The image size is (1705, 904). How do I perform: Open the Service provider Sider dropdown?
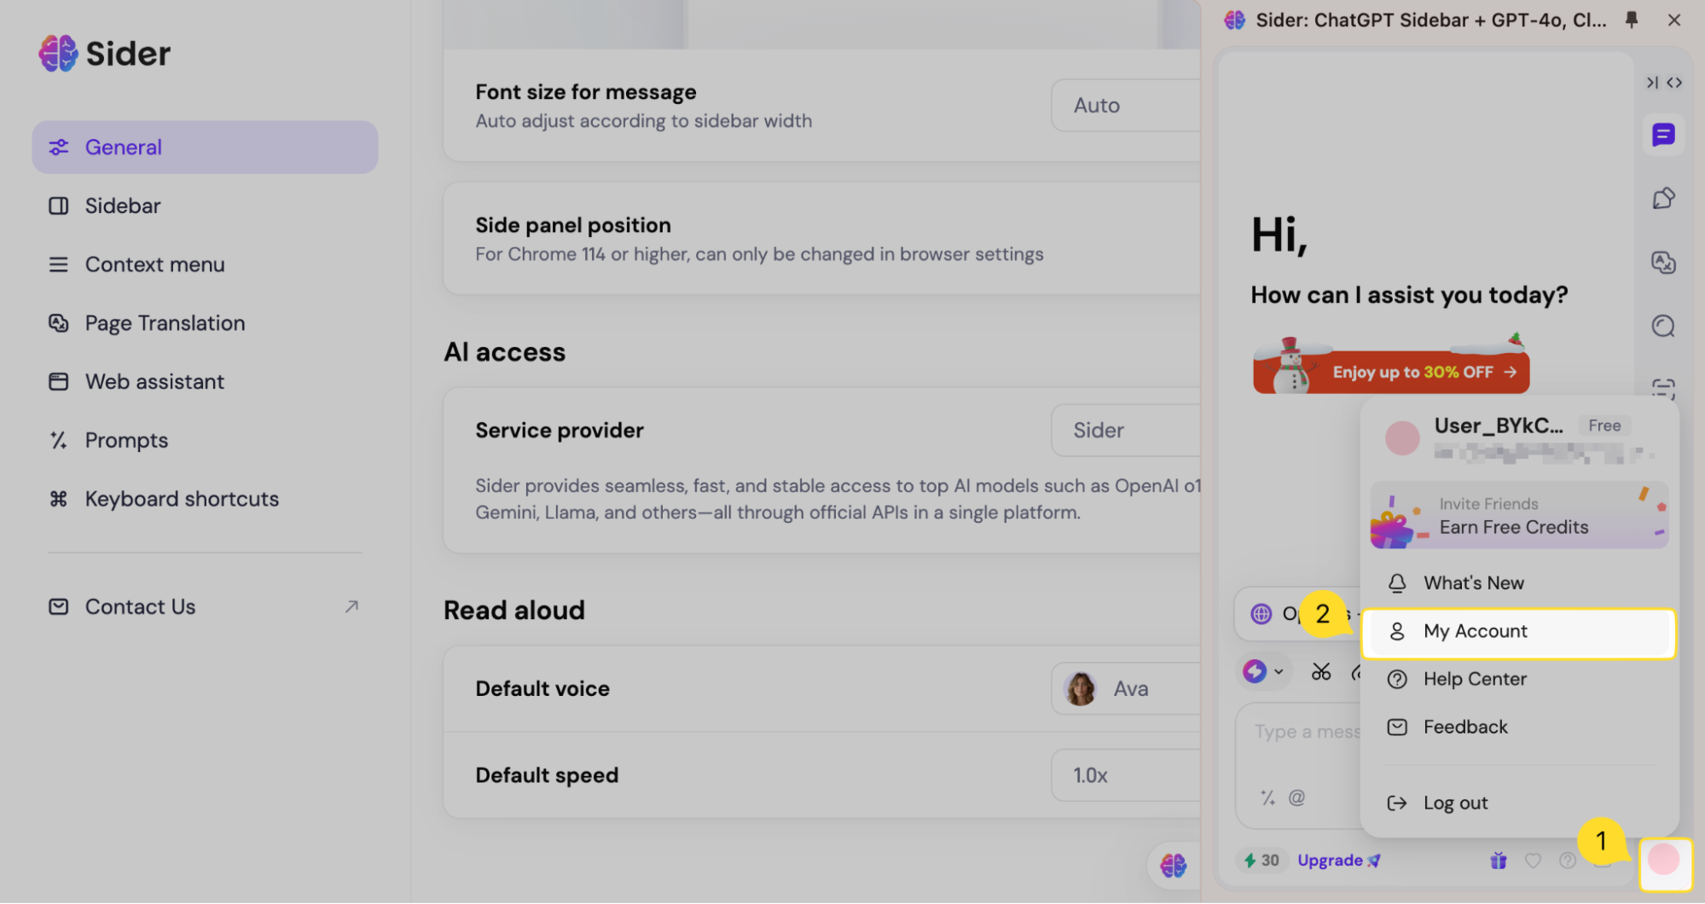click(x=1126, y=431)
